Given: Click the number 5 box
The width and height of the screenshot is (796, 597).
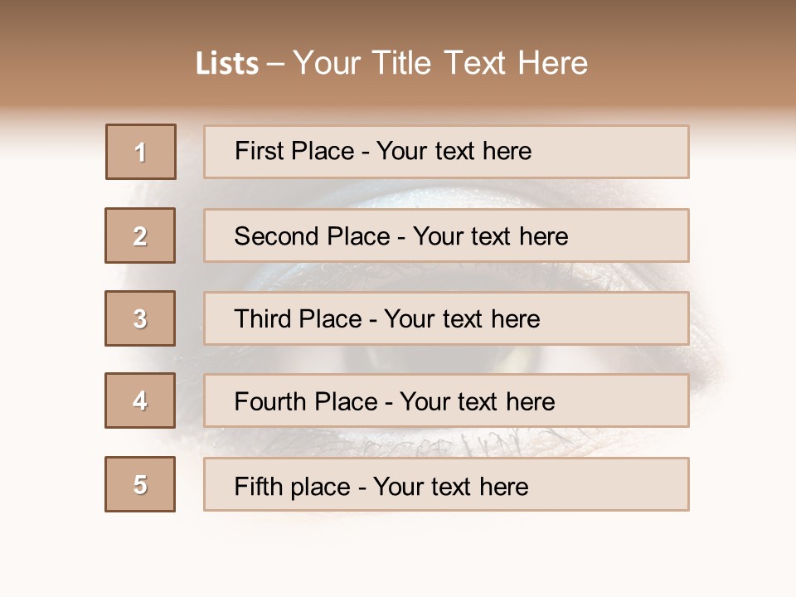Looking at the screenshot, I should tap(140, 485).
